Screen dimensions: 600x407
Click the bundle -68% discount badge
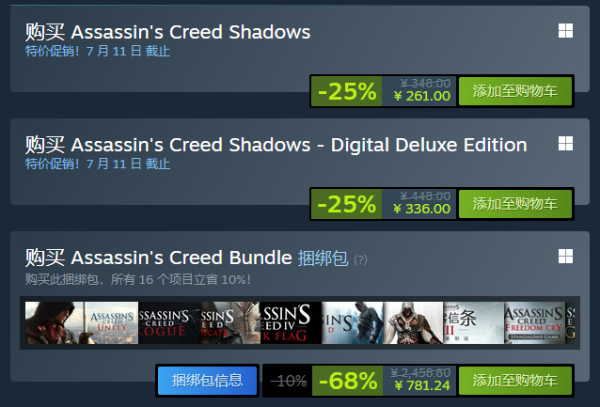pos(346,381)
